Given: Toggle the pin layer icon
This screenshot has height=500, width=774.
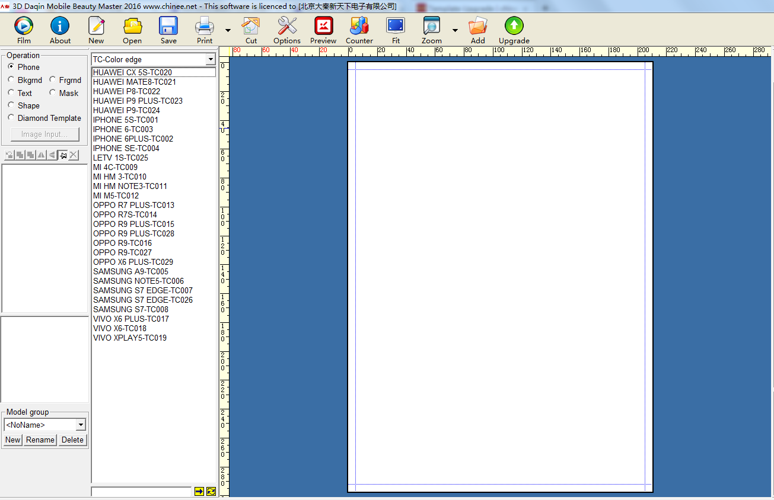Looking at the screenshot, I should point(63,155).
